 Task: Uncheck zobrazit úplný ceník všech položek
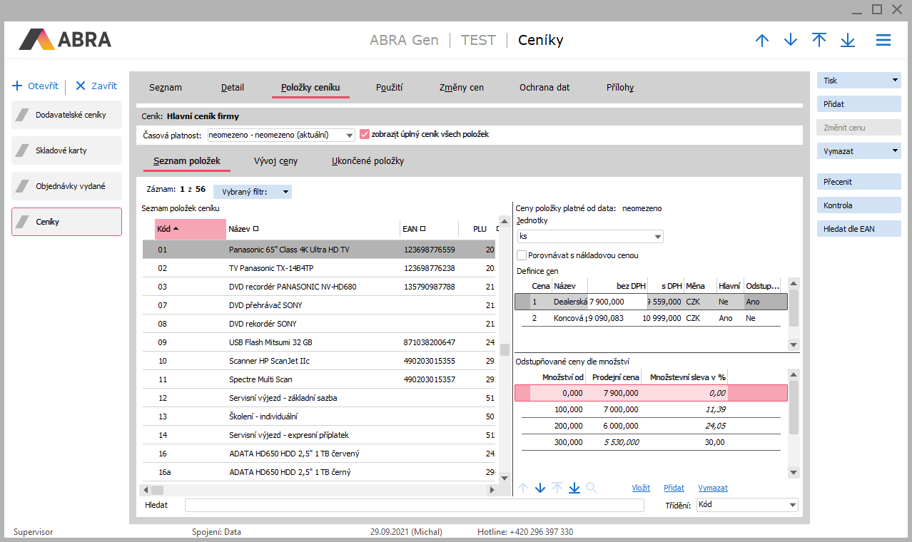pyautogui.click(x=365, y=134)
